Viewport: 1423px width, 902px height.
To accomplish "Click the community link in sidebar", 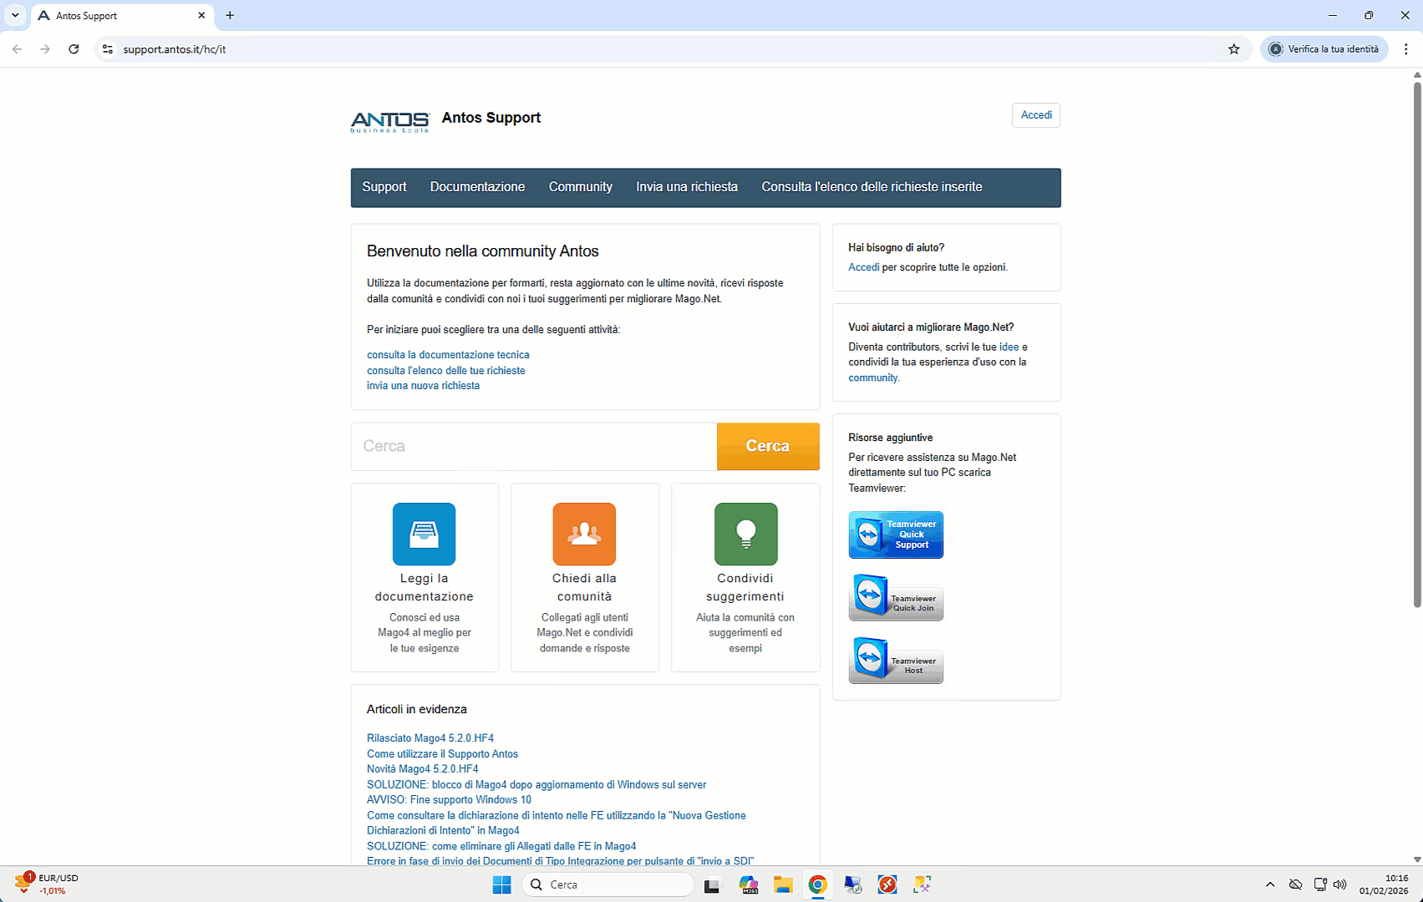I will tap(873, 378).
